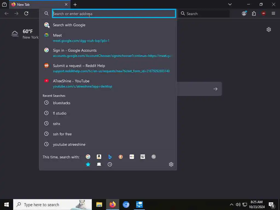Open search settings gear in dropdown
Image resolution: width=280 pixels, height=210 pixels.
[171, 164]
